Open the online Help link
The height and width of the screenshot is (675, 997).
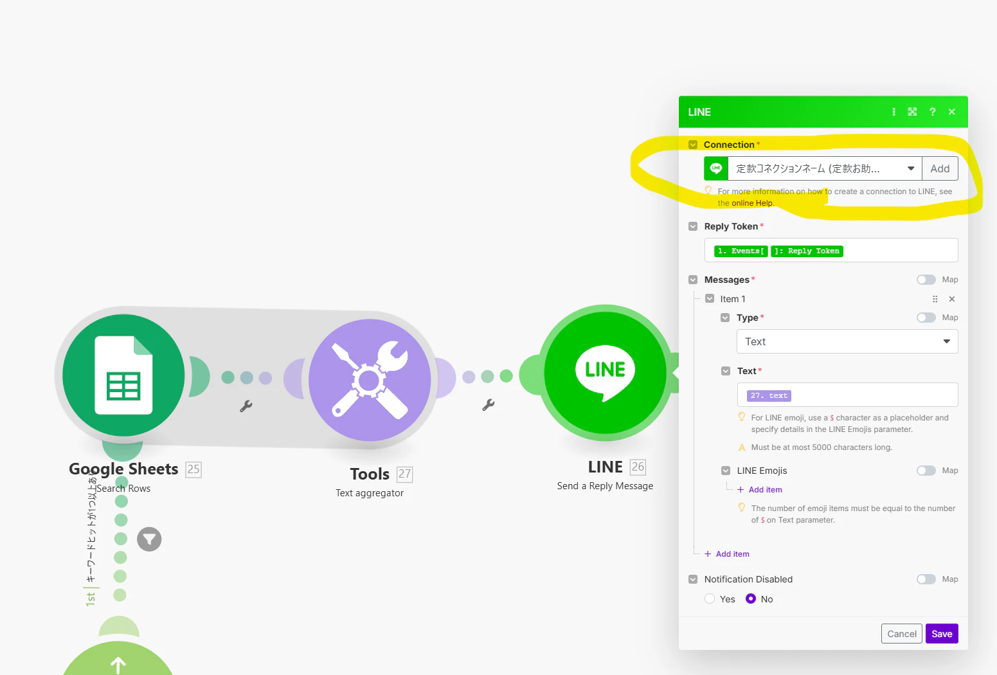point(752,203)
